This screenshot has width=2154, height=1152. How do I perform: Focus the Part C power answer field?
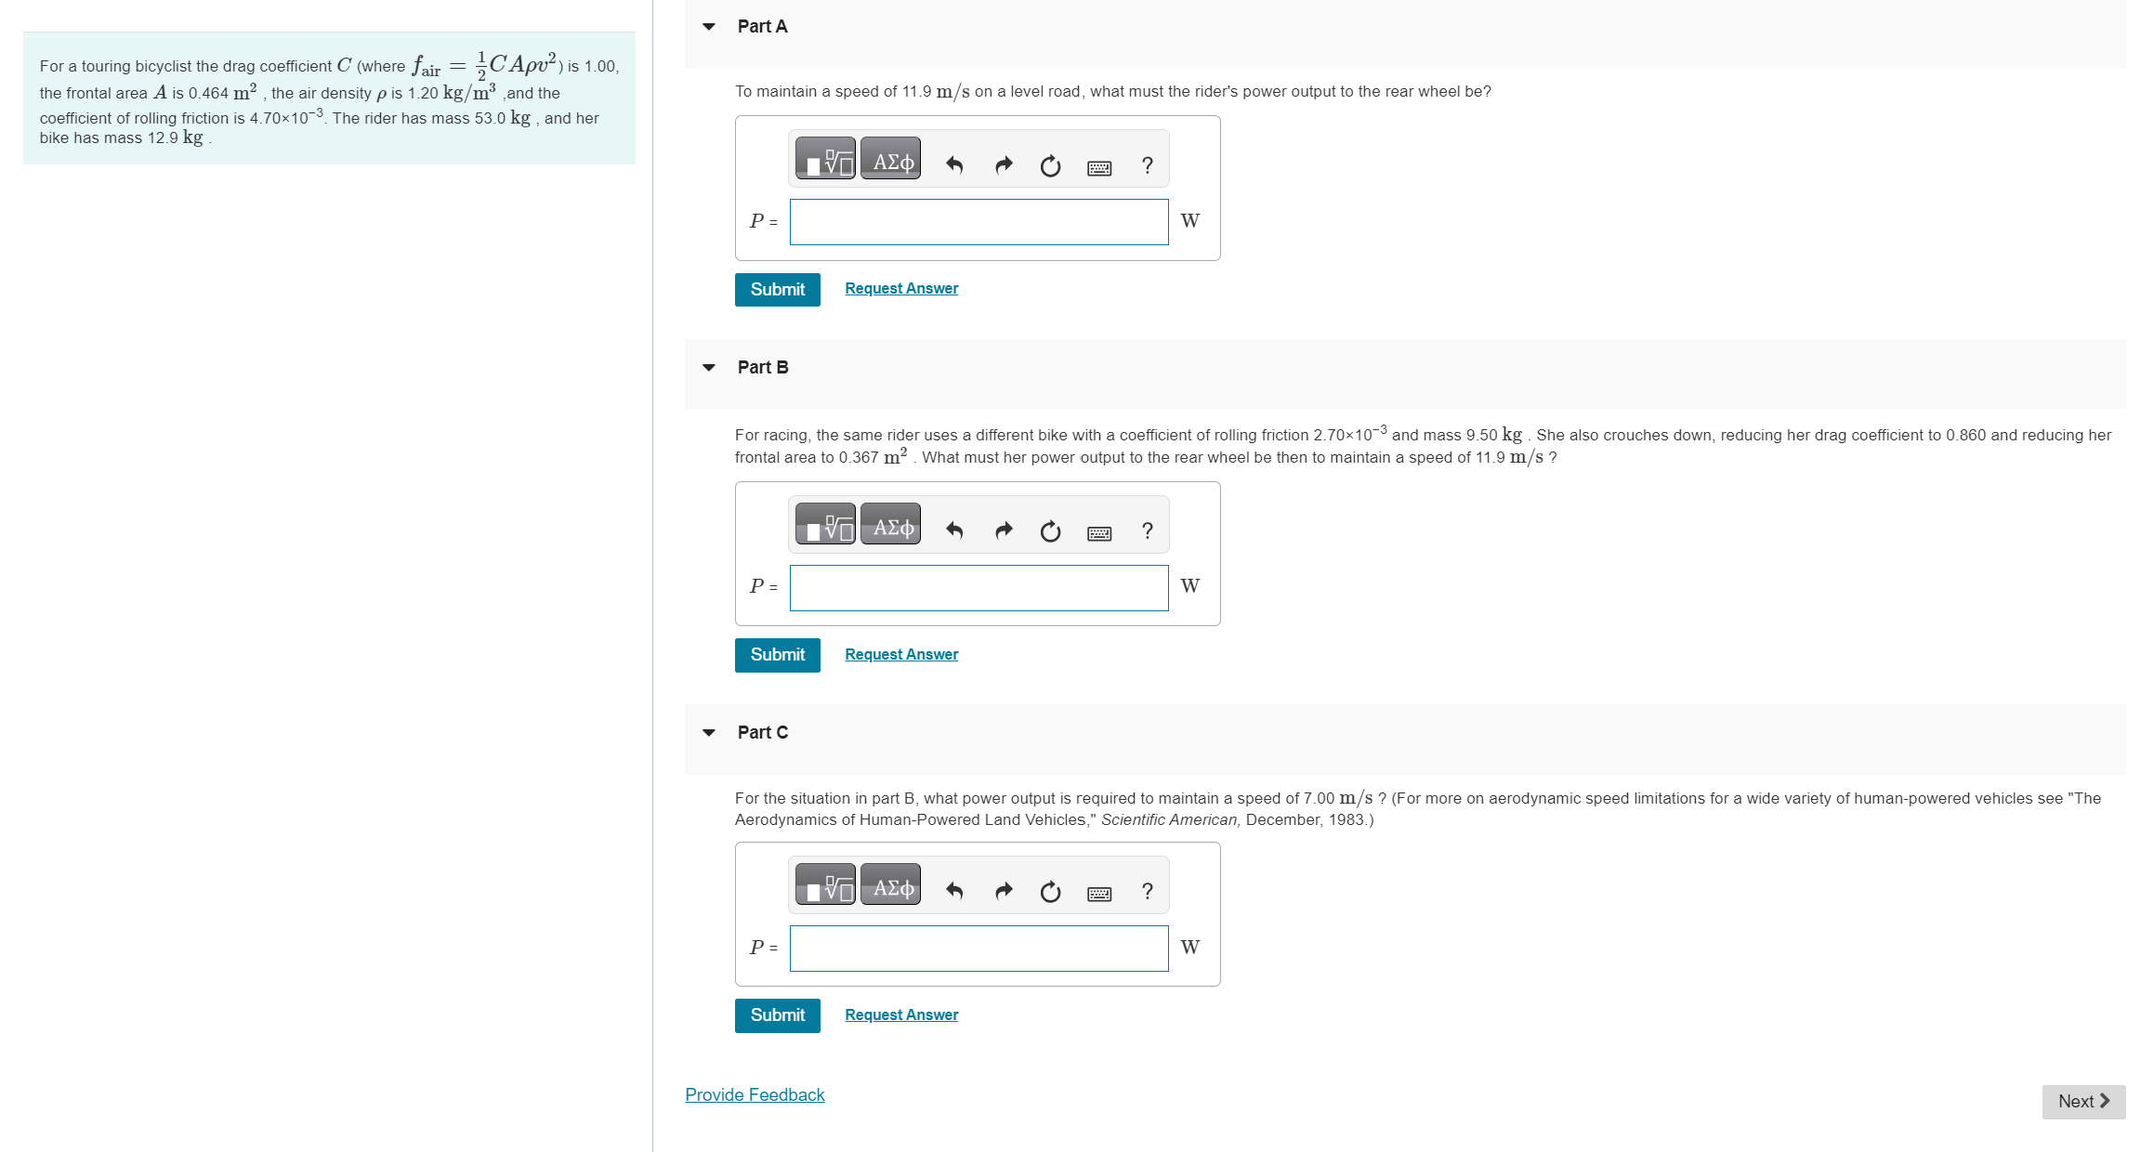(x=978, y=949)
